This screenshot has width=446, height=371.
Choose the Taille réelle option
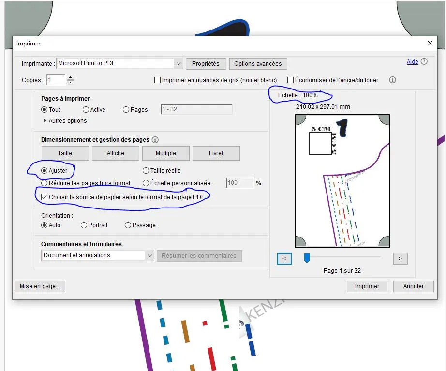(x=146, y=170)
